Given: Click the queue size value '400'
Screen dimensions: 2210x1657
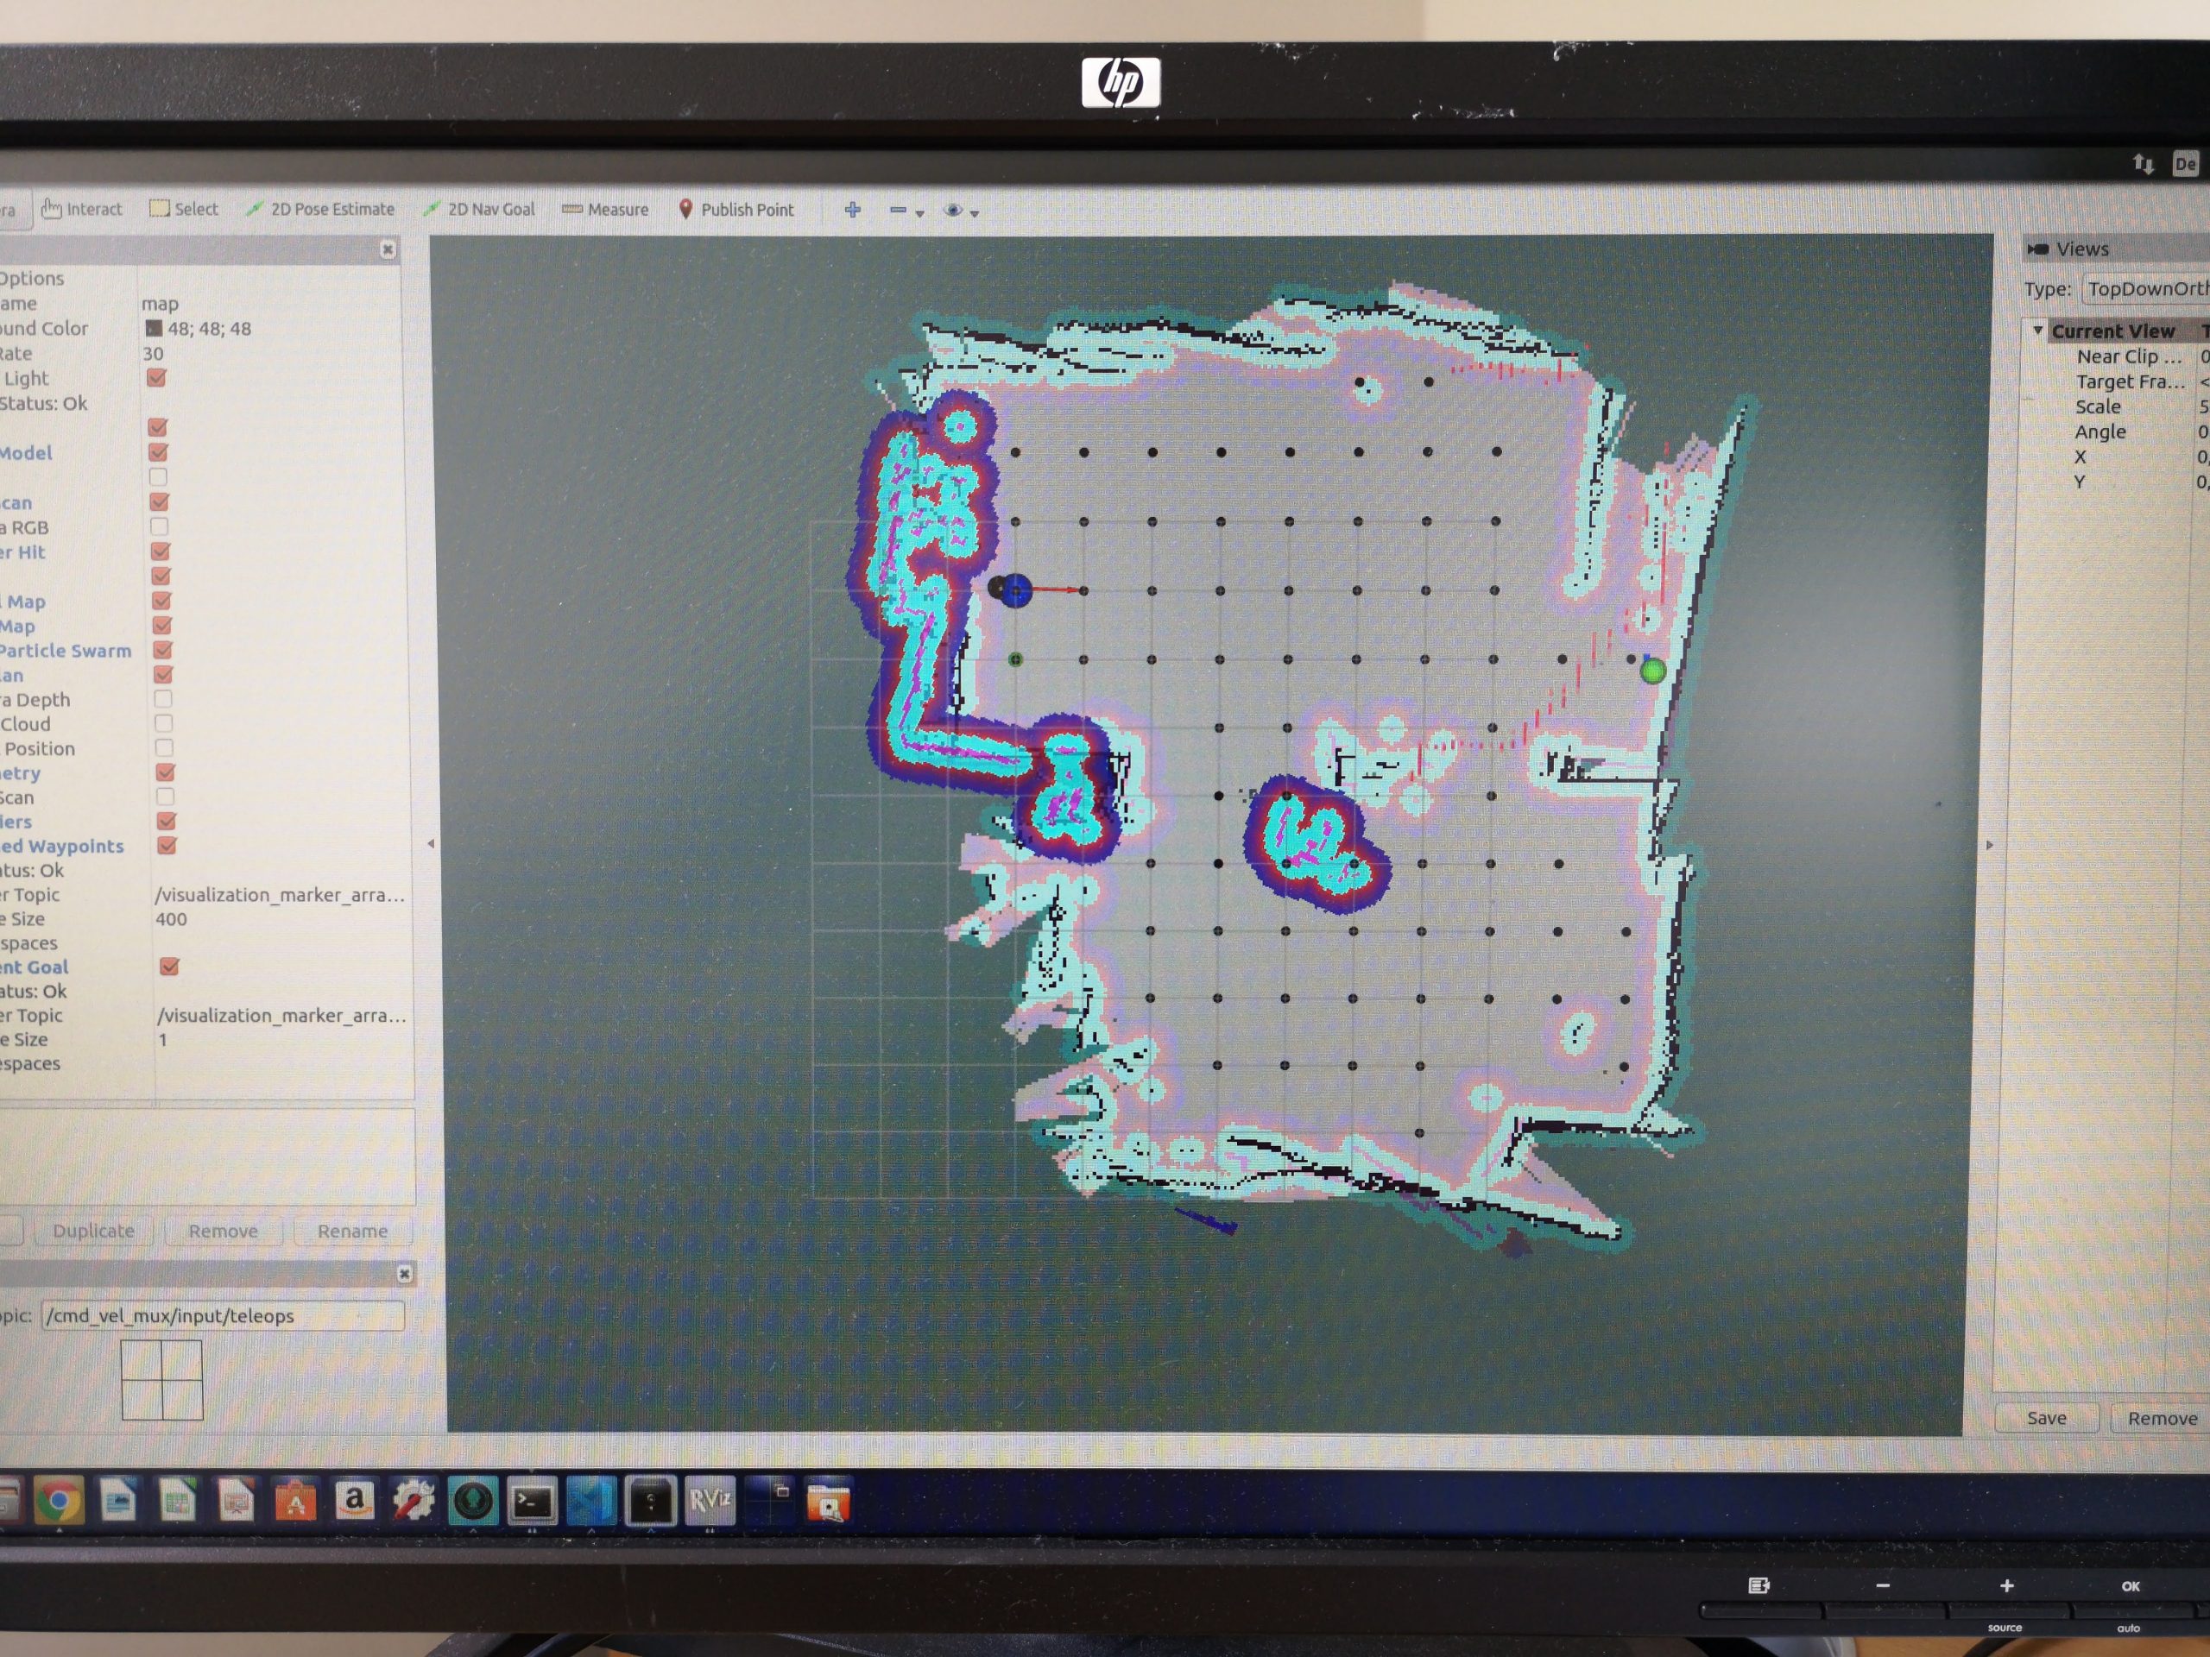Looking at the screenshot, I should [x=171, y=919].
